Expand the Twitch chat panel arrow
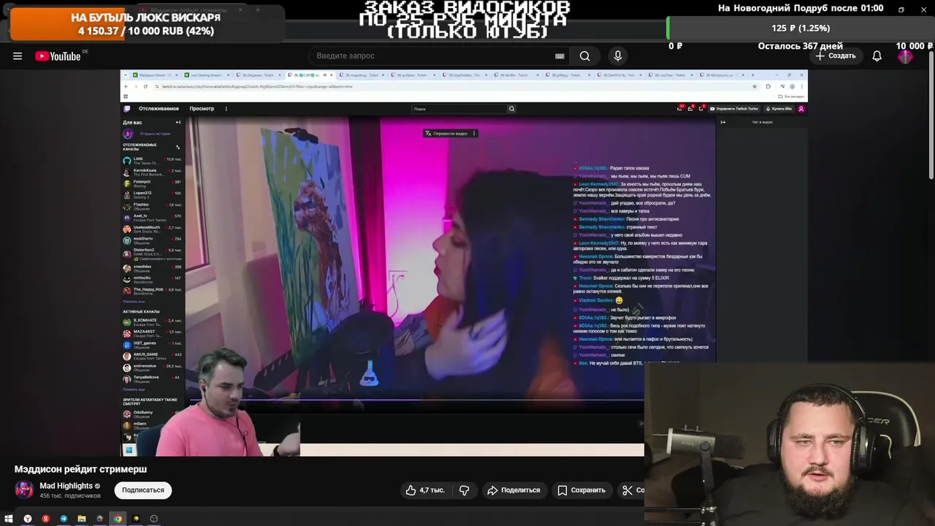Viewport: 935px width, 526px height. click(x=723, y=122)
